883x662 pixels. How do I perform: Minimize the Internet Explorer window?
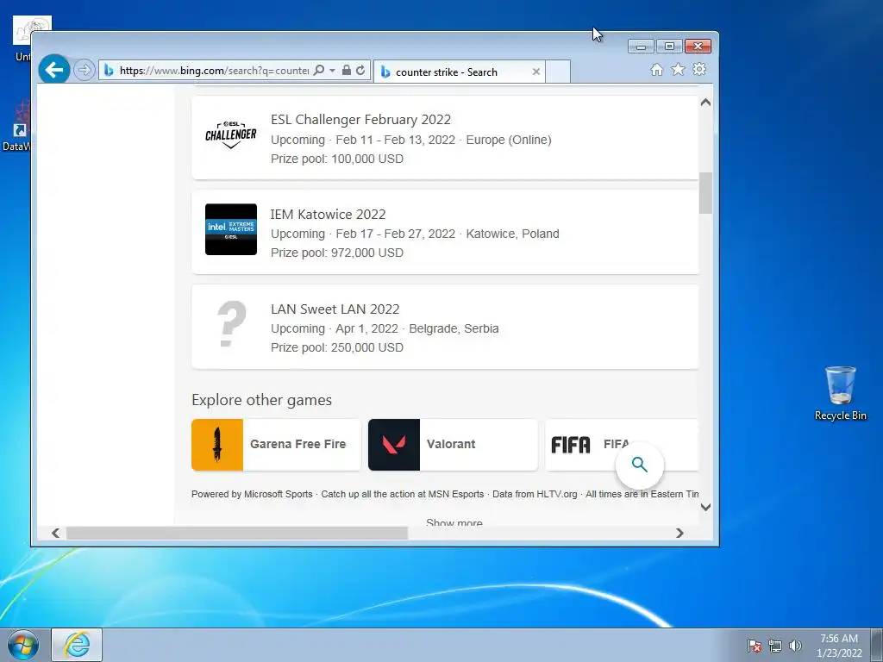click(x=641, y=47)
